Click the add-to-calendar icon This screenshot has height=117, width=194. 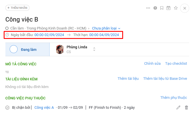[168, 8]
